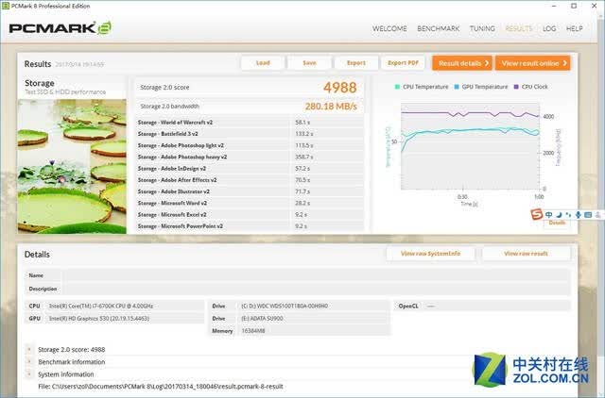Image resolution: width=605 pixels, height=398 pixels.
Task: Open the TUNING tab
Action: (482, 28)
